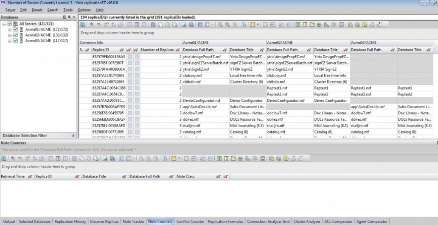Open dropdown arrow beside upper toolbar yellow note icon
Viewport: 438px width, 225px height.
point(258,24)
